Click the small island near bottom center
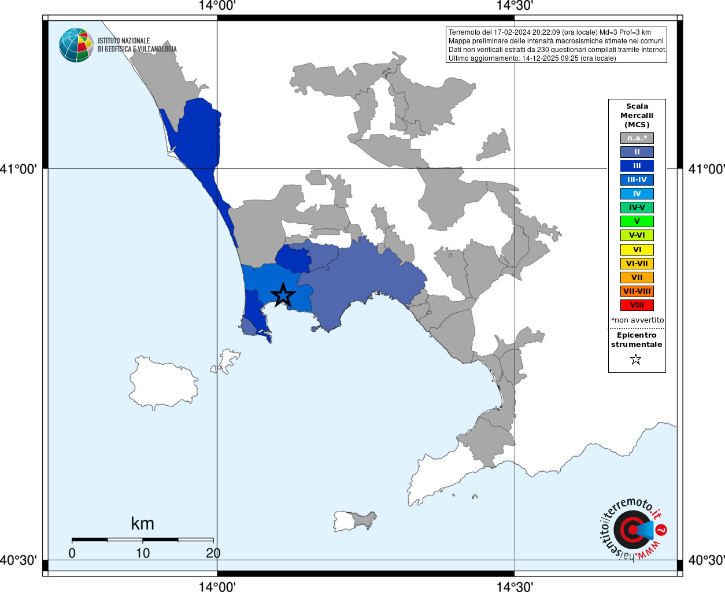This screenshot has height=592, width=725. pyautogui.click(x=354, y=521)
